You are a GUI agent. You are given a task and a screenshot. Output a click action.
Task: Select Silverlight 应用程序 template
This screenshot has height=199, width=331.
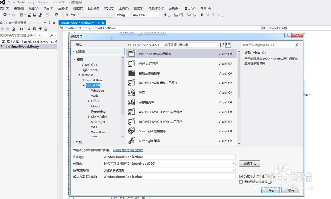pyautogui.click(x=181, y=131)
